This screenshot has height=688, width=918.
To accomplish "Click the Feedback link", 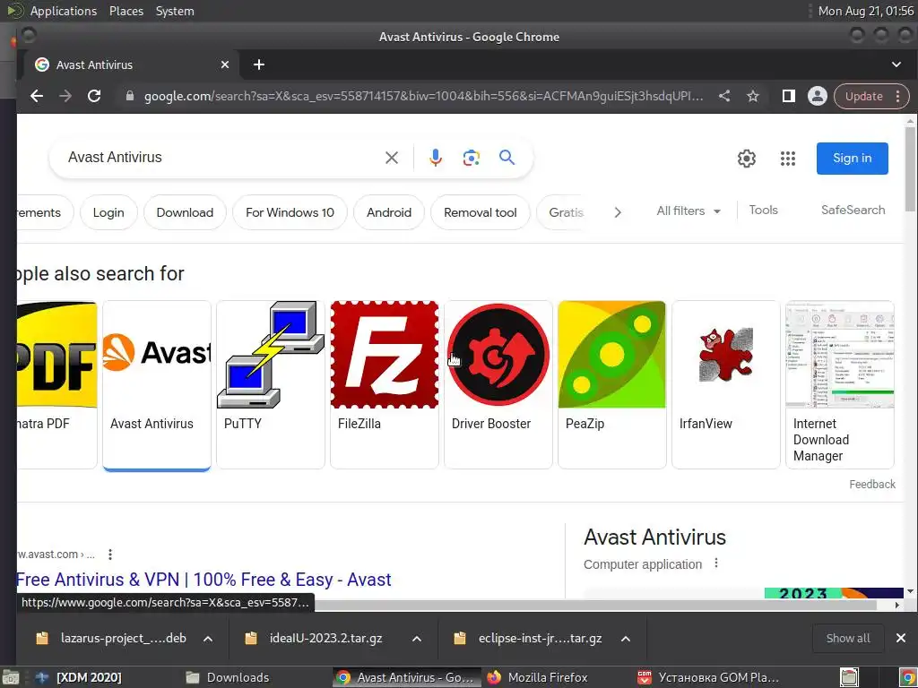I will coord(871,485).
